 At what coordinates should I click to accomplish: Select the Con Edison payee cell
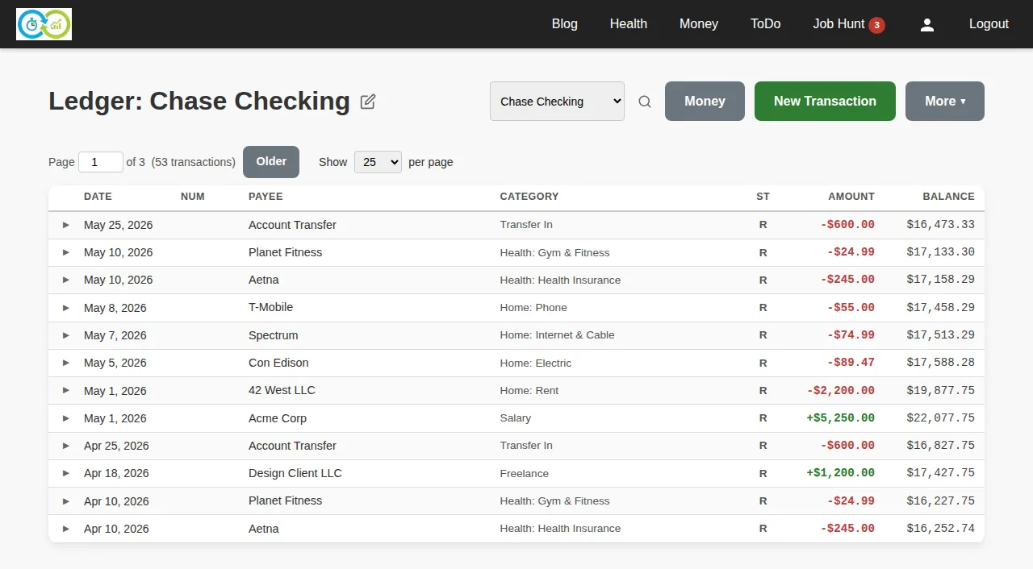[x=278, y=363]
